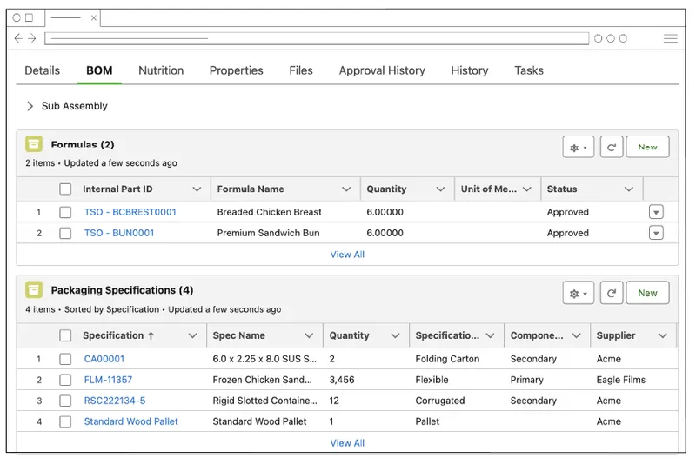Viewport: 696px width, 464px height.
Task: Click the Formulas section list icon
Action: tap(34, 144)
